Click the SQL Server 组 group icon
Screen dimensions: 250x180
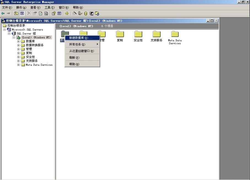click(x=14, y=33)
